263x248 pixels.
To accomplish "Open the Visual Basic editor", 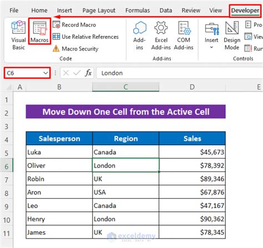I will tap(18, 35).
